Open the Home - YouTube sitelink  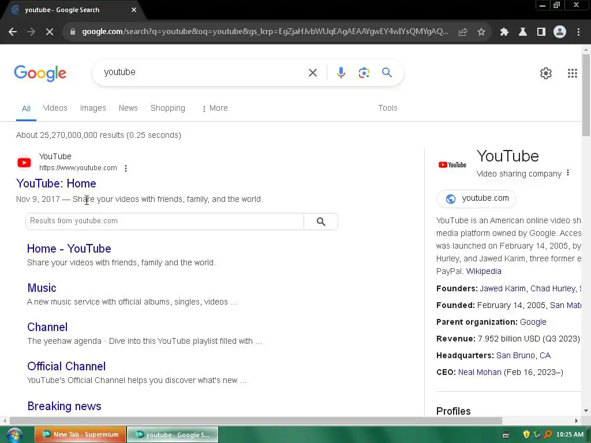click(x=69, y=249)
